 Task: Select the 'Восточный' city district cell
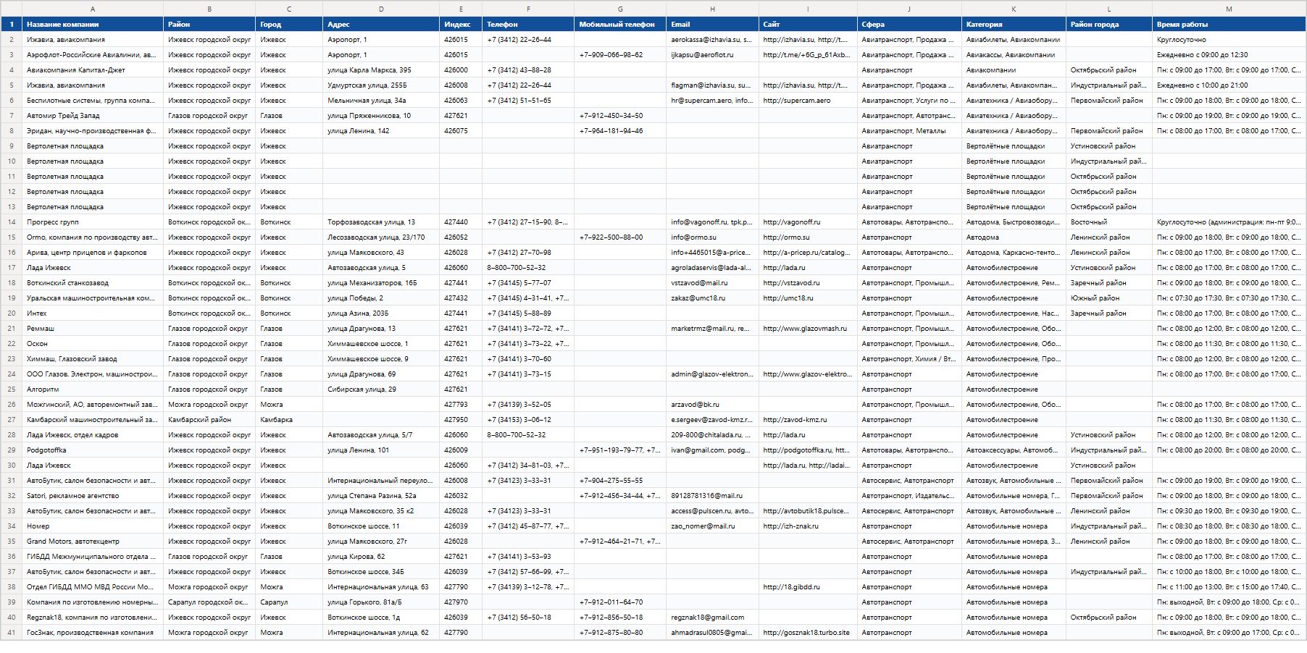click(x=1109, y=222)
